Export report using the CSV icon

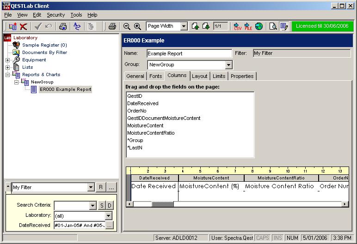pos(237,27)
